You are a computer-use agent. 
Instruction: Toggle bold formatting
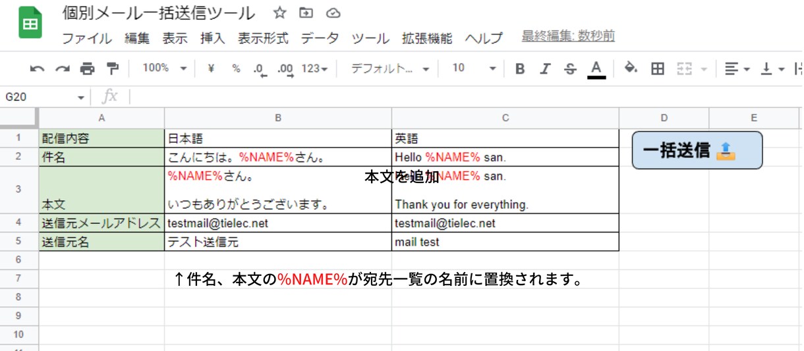[x=520, y=68]
